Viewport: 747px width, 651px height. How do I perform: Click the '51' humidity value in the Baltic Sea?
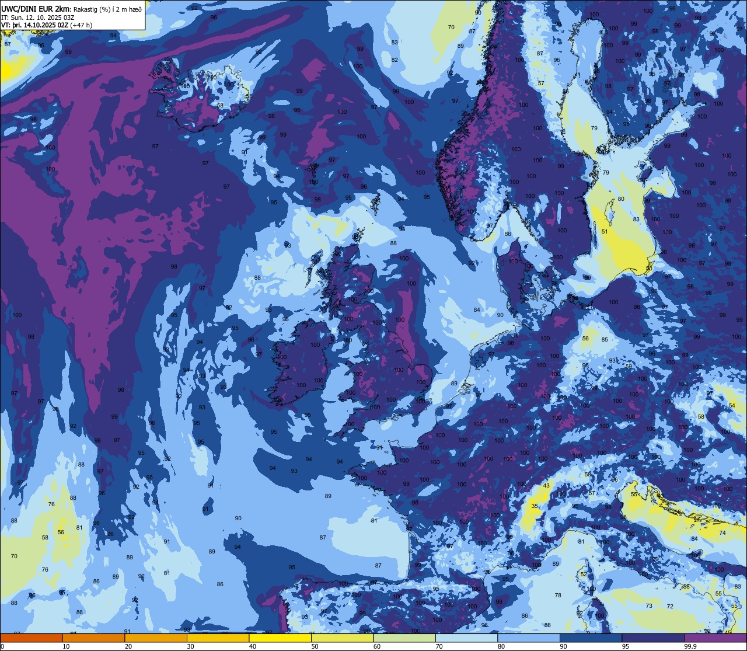coord(605,232)
